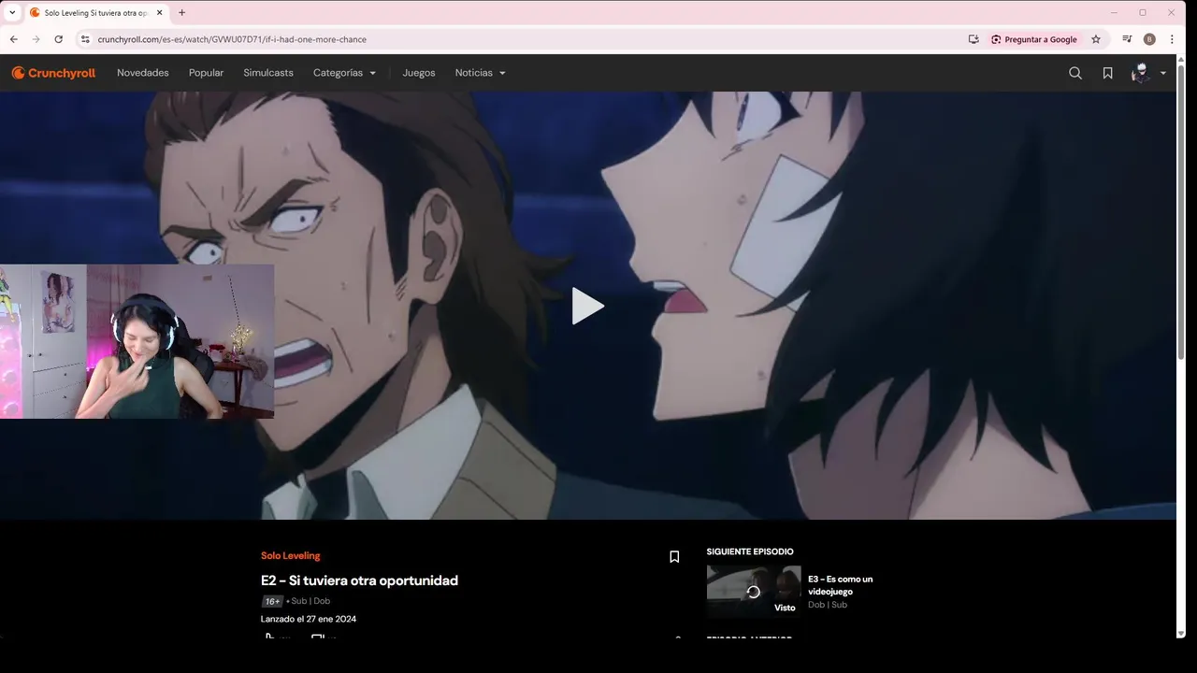Click text Lanzado el 27 ene 2024
1197x673 pixels.
309,619
